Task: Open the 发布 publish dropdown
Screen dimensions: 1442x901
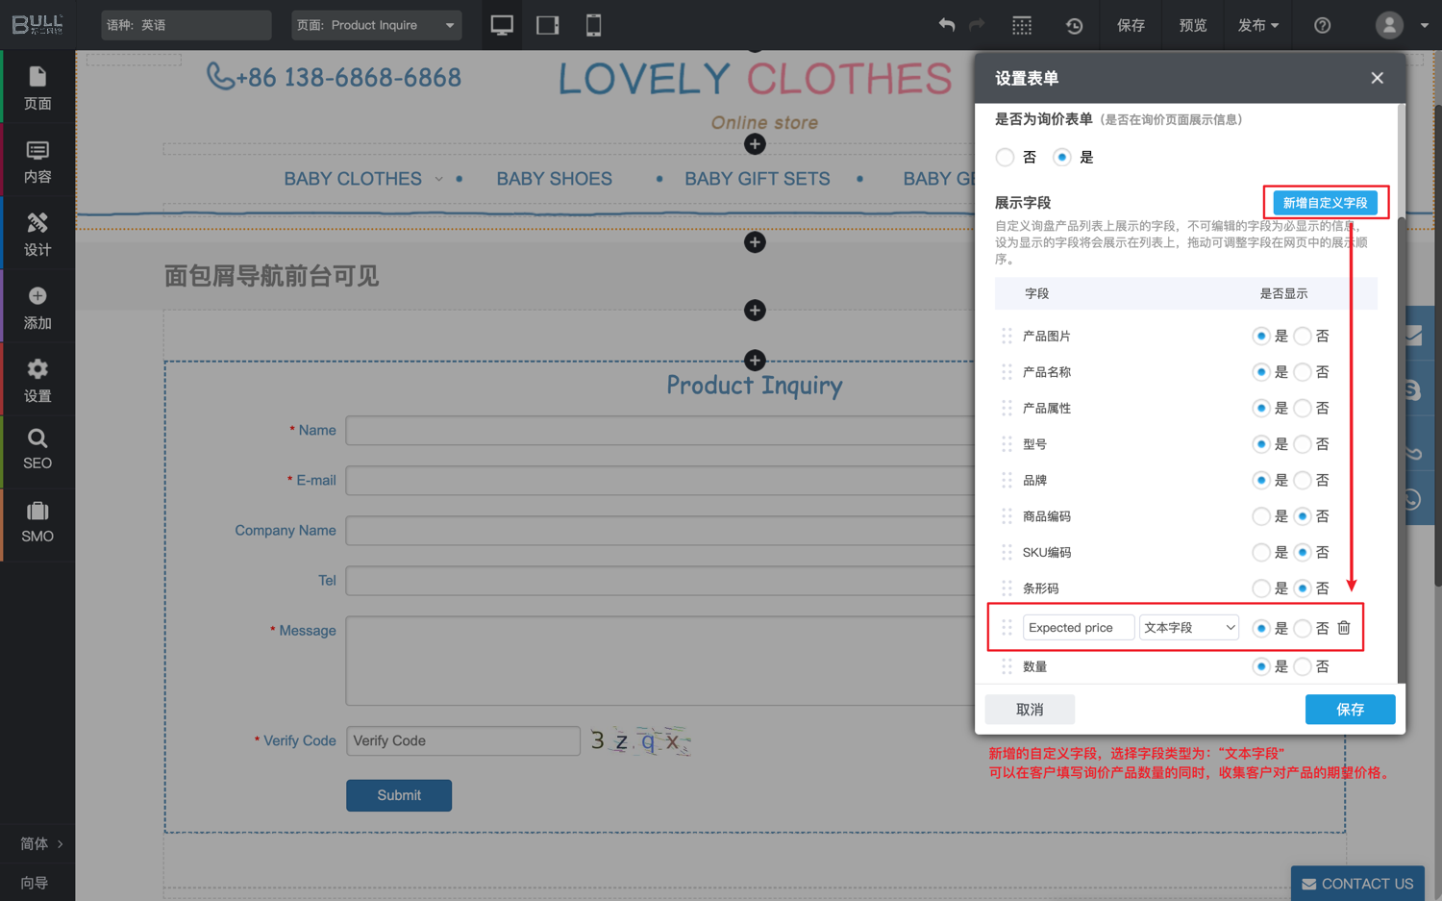Action: click(x=1257, y=25)
